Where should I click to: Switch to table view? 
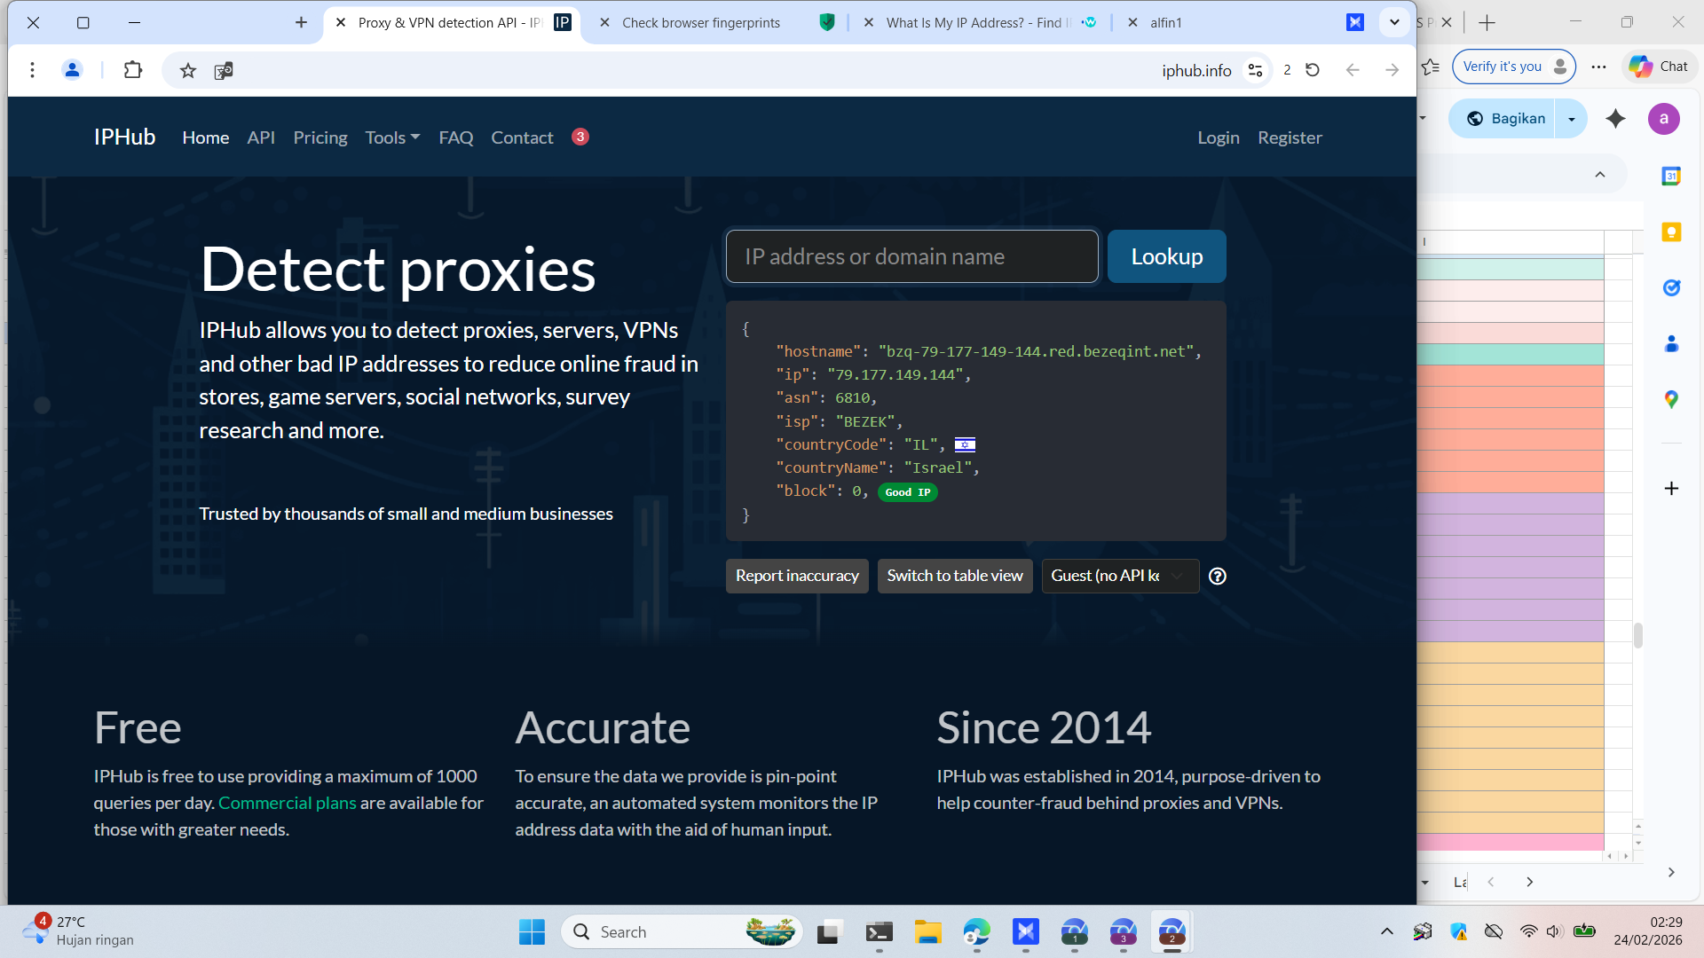(x=954, y=576)
